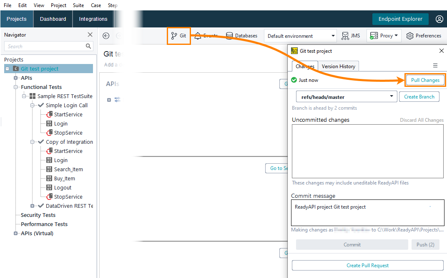Click the Pull Changes button
The height and width of the screenshot is (278, 447).
click(425, 79)
